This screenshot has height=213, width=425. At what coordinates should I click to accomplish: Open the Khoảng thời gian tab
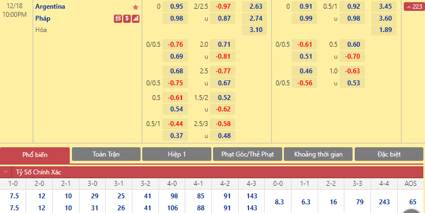[x=318, y=154]
